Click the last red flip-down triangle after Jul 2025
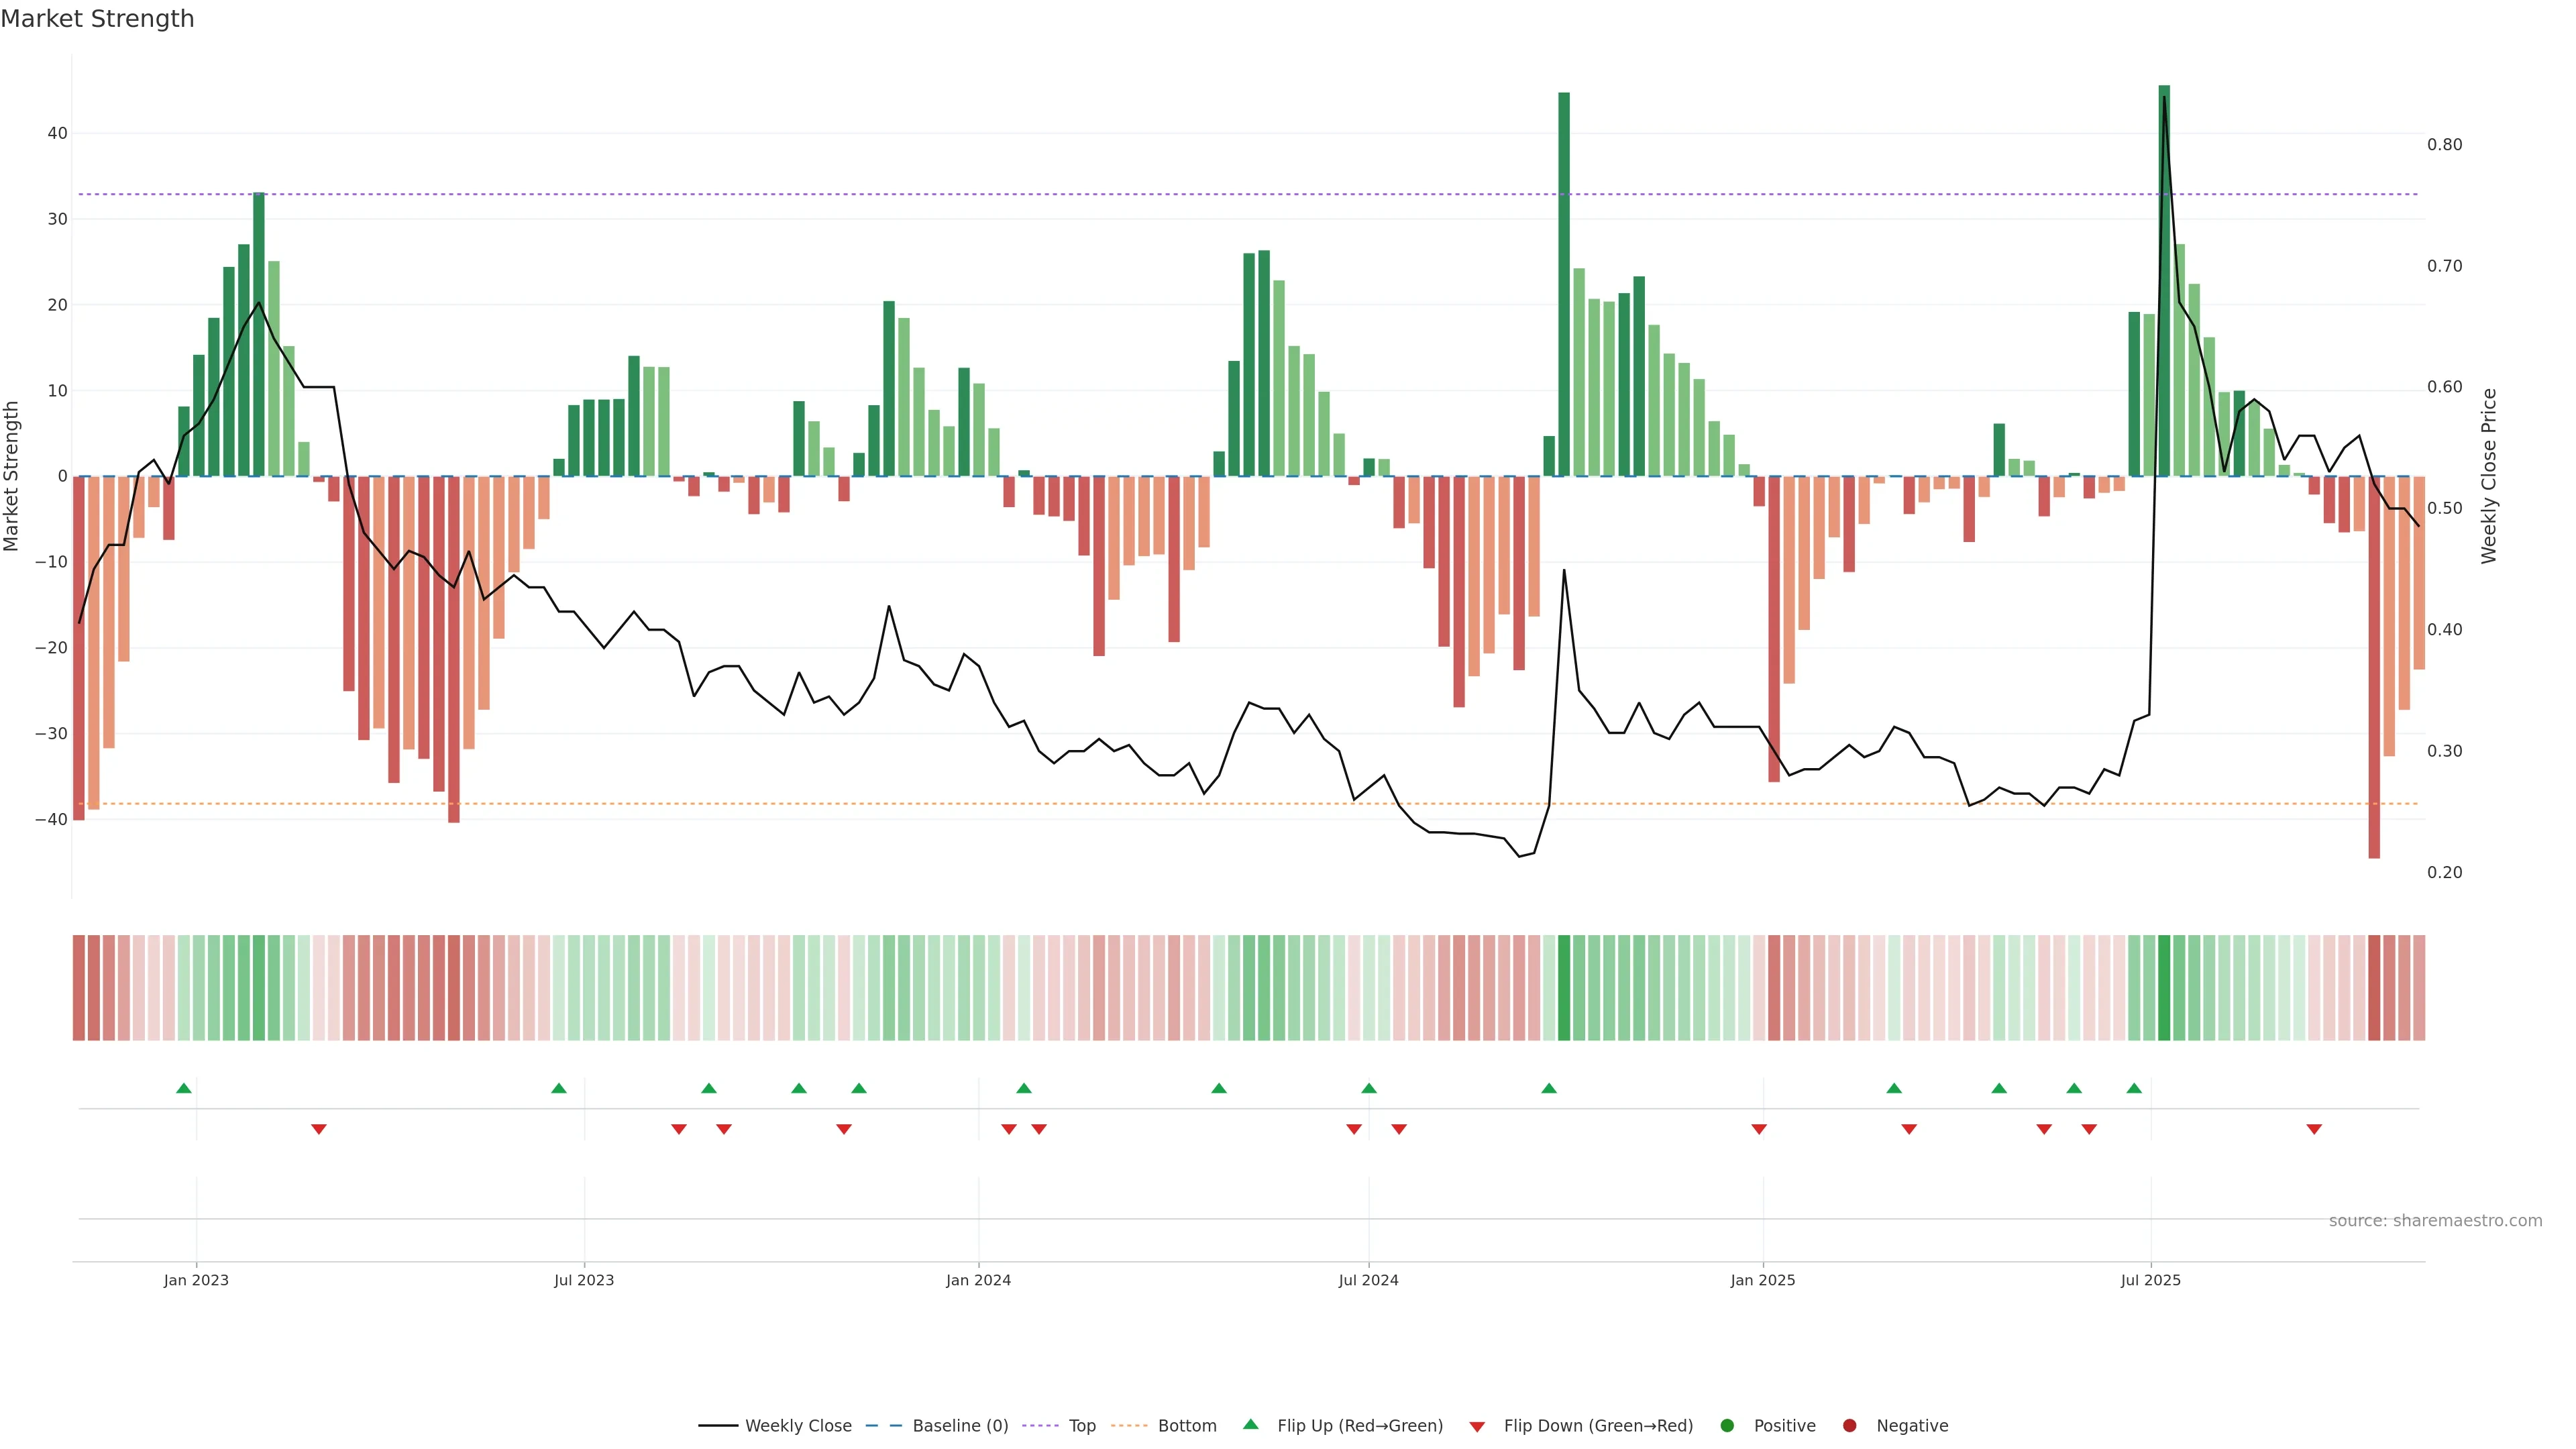Screen dimensions: 2576x1449 (x=2314, y=1129)
